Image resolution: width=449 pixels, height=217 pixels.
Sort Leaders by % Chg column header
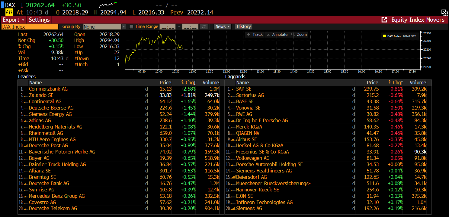click(188, 82)
